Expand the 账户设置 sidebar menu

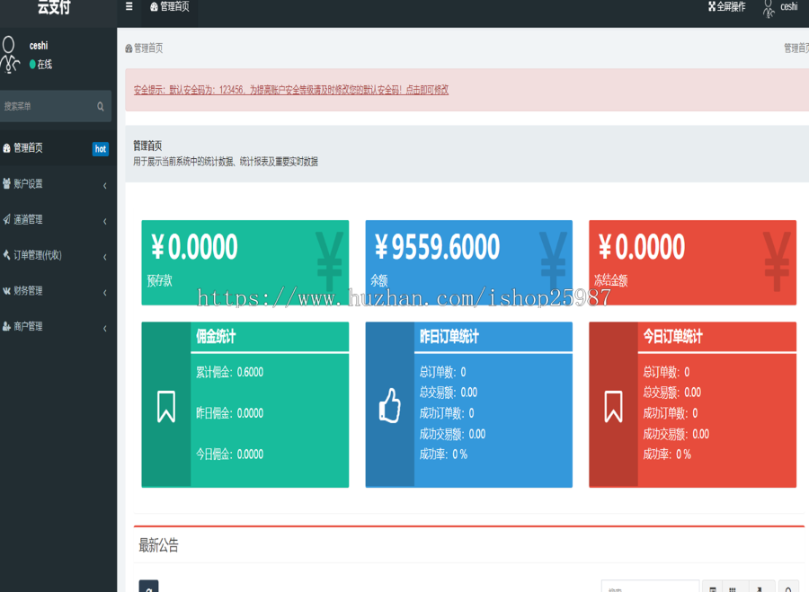(54, 184)
